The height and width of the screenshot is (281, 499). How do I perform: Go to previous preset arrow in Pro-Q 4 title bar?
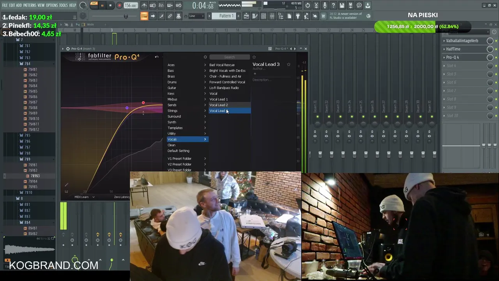coord(290,49)
